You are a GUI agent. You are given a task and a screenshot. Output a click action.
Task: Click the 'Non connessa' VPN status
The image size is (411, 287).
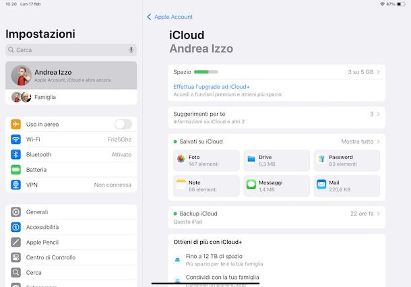[x=113, y=185]
